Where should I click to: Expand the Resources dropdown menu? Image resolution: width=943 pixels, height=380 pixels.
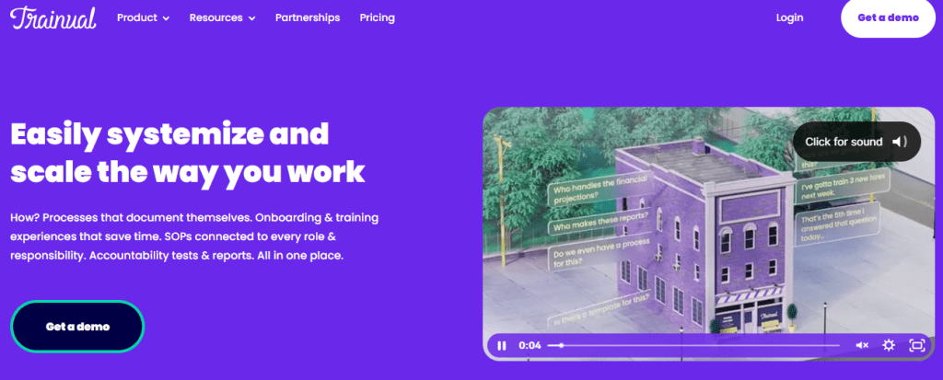pyautogui.click(x=223, y=18)
